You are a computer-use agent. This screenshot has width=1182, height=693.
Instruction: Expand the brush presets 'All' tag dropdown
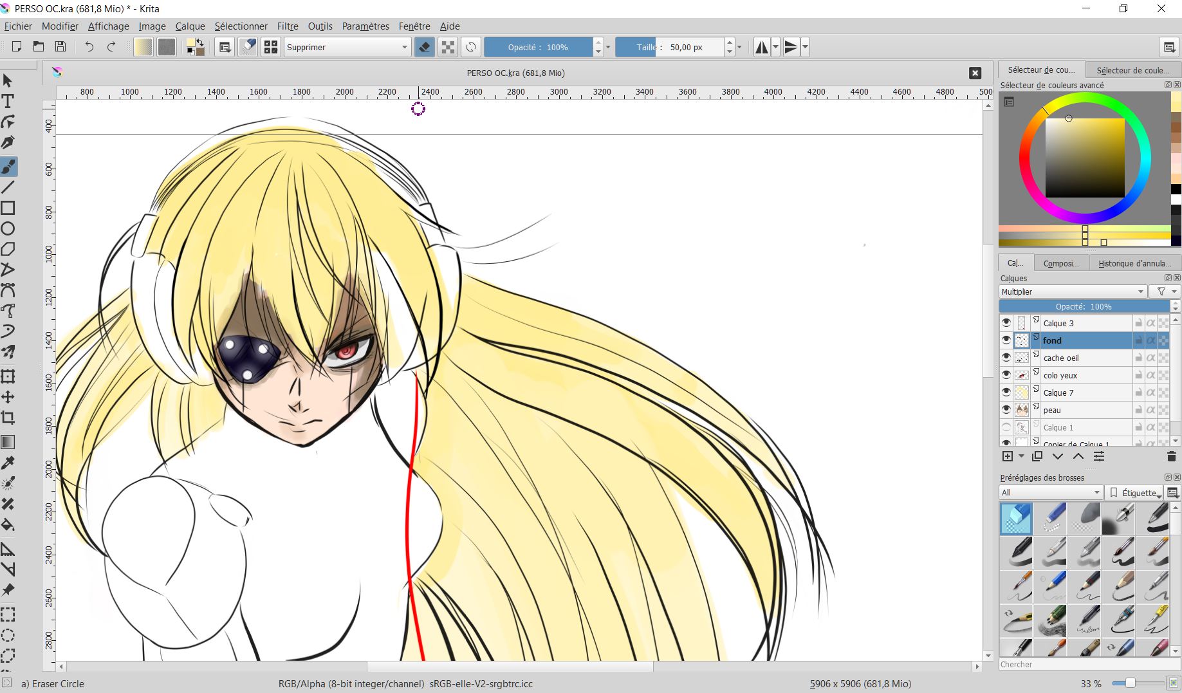coord(1050,492)
